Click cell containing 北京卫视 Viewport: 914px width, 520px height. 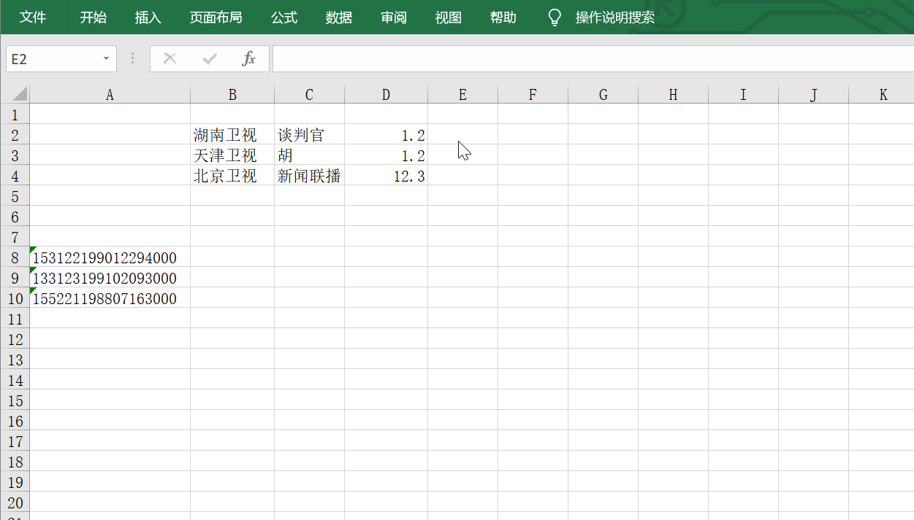(x=232, y=176)
